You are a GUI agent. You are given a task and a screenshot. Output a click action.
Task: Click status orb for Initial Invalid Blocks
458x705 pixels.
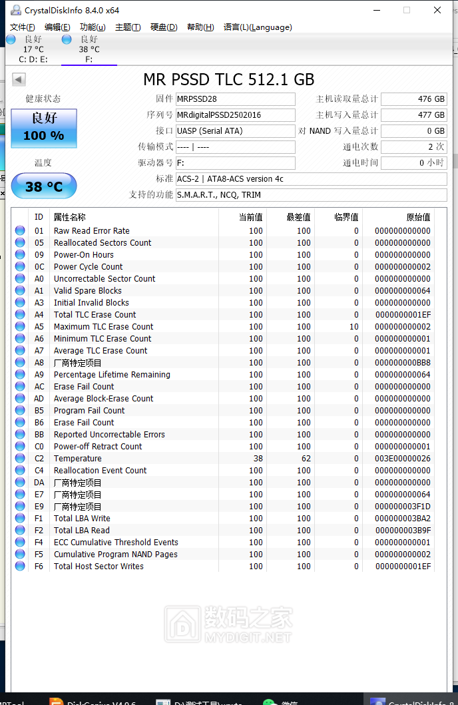click(20, 303)
